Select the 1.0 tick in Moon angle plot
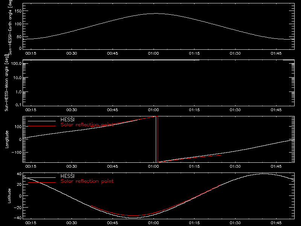Screen dimensions: 301x226 (18, 92)
